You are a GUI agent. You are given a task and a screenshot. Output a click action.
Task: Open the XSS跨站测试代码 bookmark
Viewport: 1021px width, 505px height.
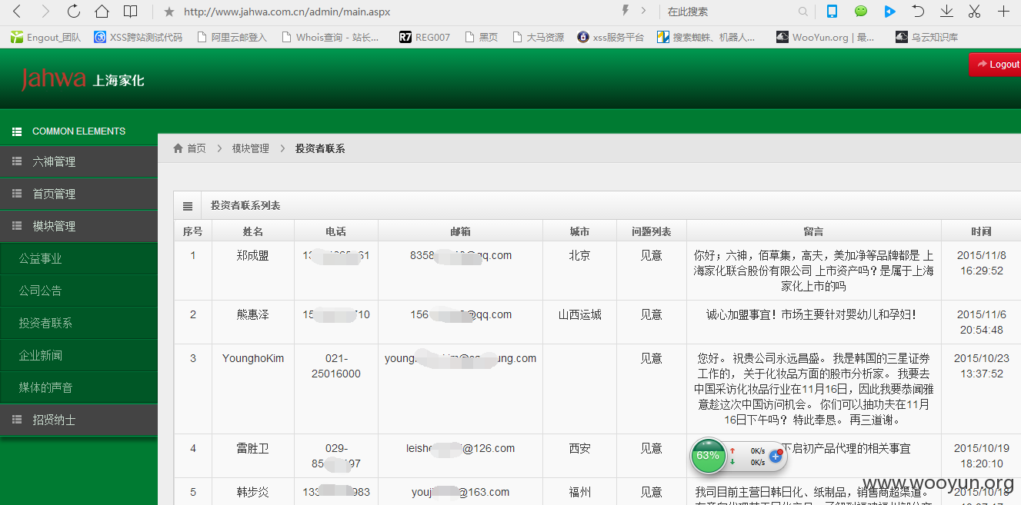(138, 37)
